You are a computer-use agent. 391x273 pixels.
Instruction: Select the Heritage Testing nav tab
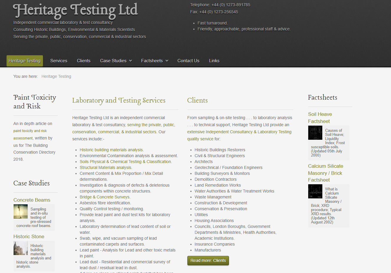click(25, 61)
